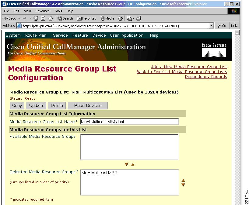
Task: Open the Back button history dropdown
Action: pos(19,19)
